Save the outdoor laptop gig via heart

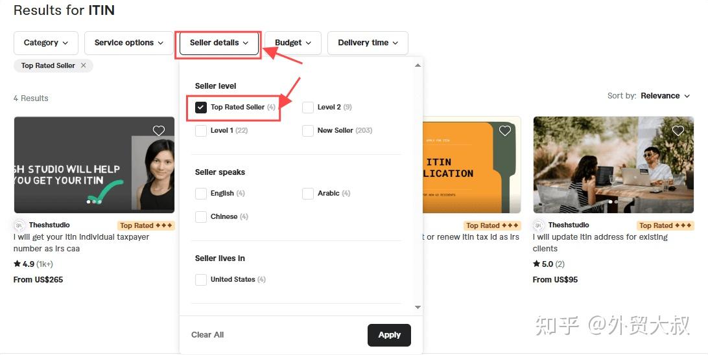coord(678,131)
